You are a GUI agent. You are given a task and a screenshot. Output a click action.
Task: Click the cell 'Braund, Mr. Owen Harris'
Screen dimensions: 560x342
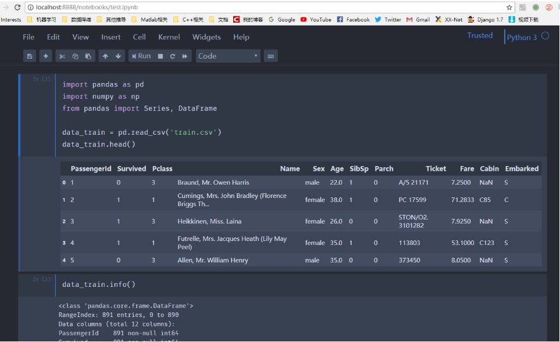[x=213, y=182]
